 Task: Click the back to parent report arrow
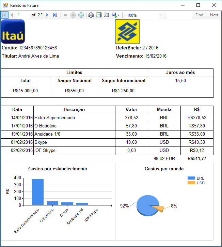click(x=65, y=15)
